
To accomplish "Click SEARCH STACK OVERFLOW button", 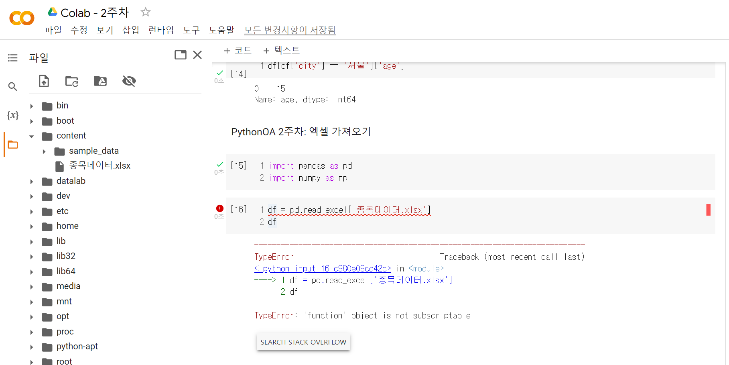I will coord(303,342).
